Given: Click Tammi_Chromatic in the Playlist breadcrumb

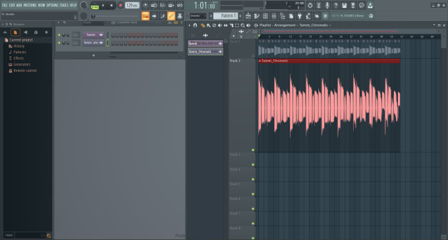Looking at the screenshot, I should pyautogui.click(x=314, y=26).
